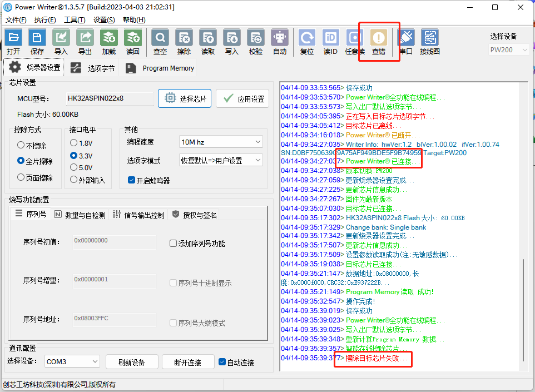Switch to Program Memory tab
This screenshot has width=535, height=392.
[x=160, y=68]
